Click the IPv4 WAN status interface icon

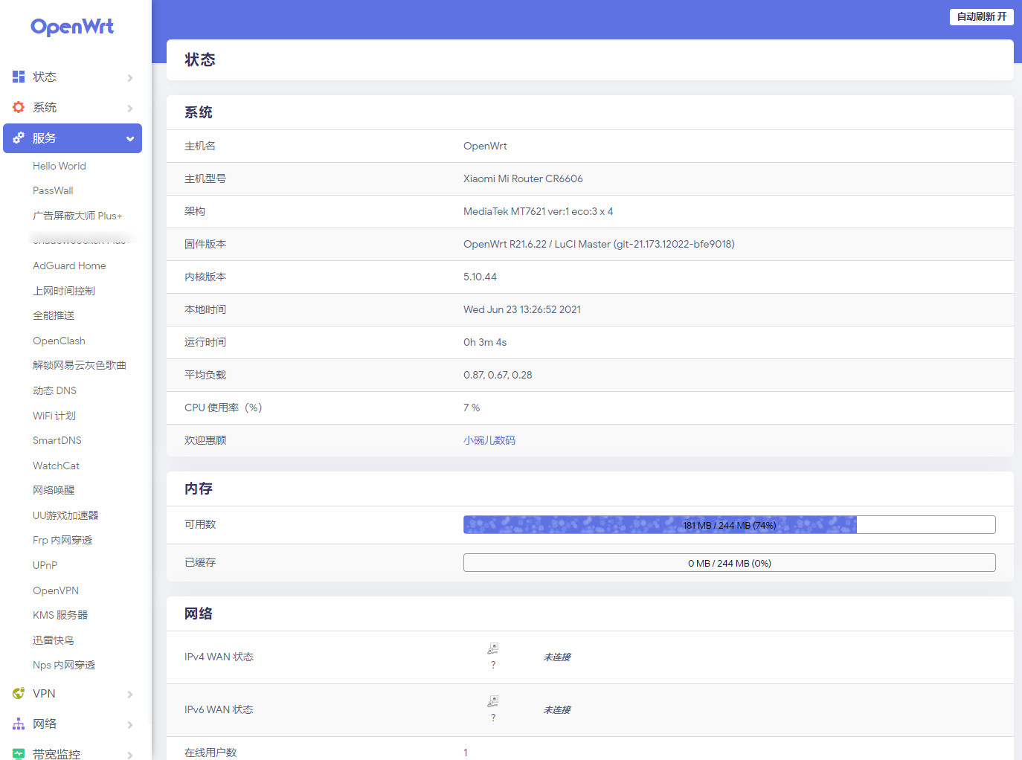coord(492,648)
